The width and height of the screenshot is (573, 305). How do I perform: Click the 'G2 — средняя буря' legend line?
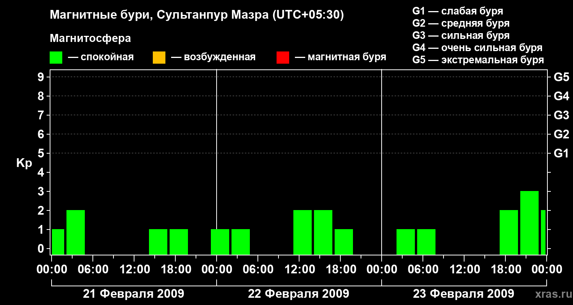coord(461,23)
